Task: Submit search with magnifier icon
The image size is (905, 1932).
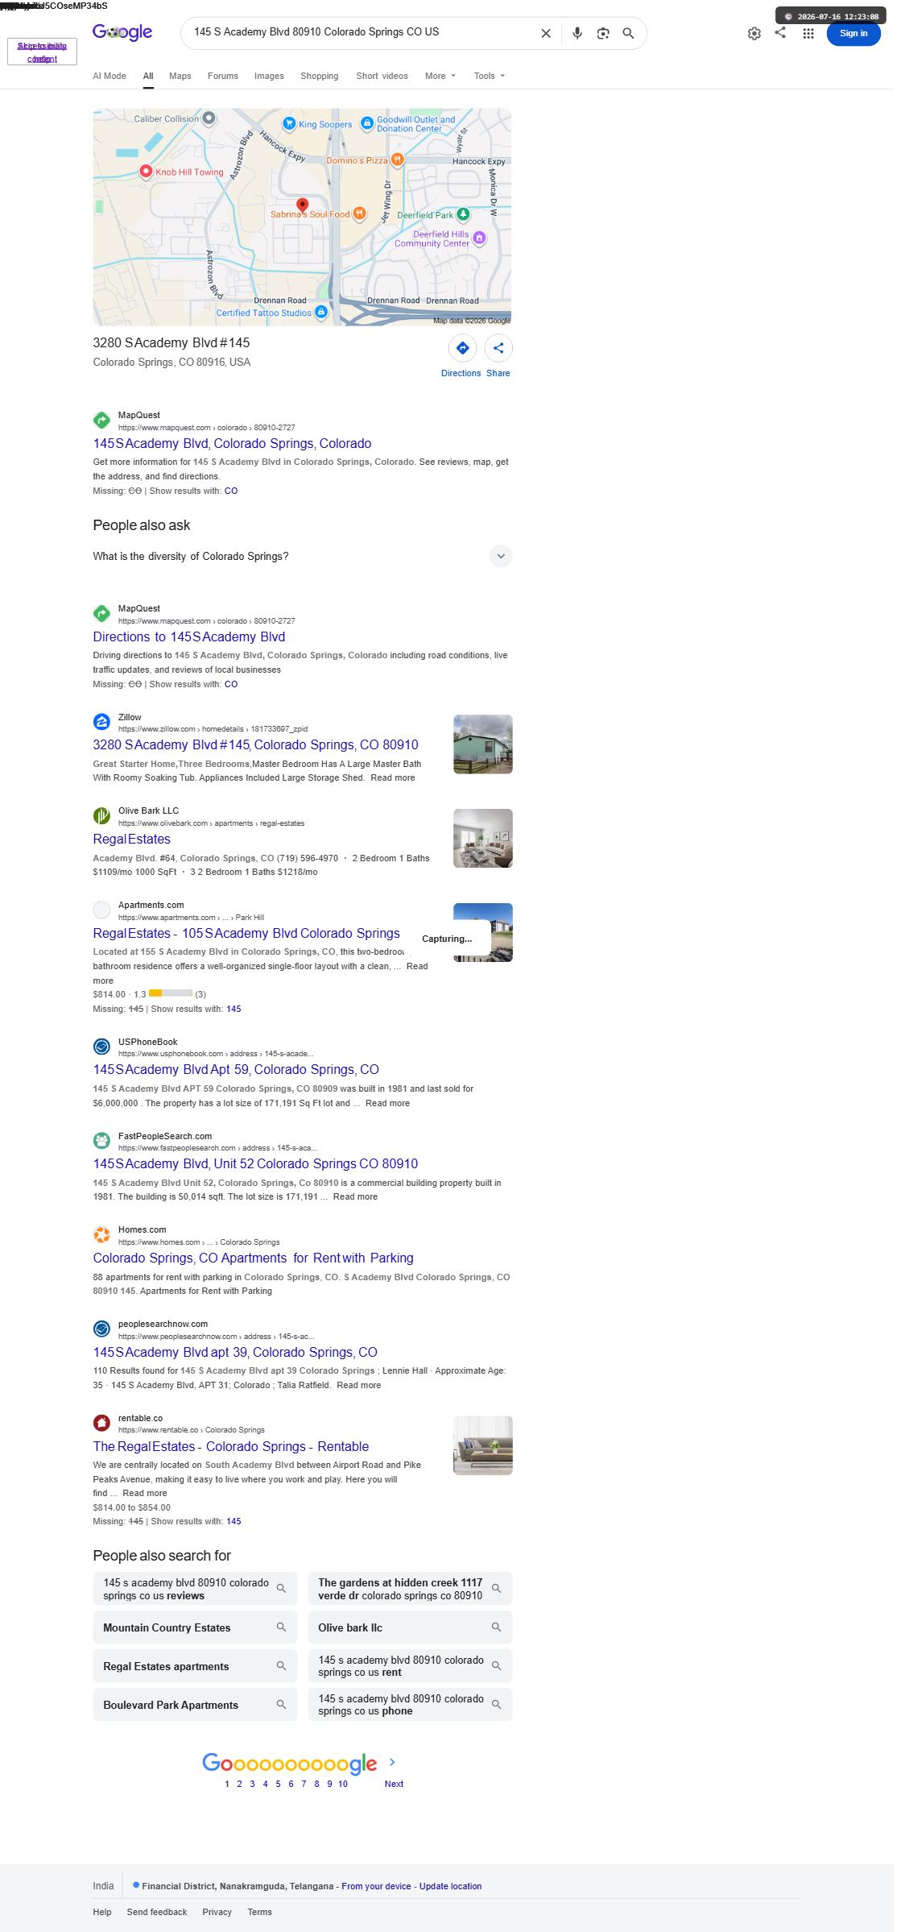Action: (x=628, y=33)
